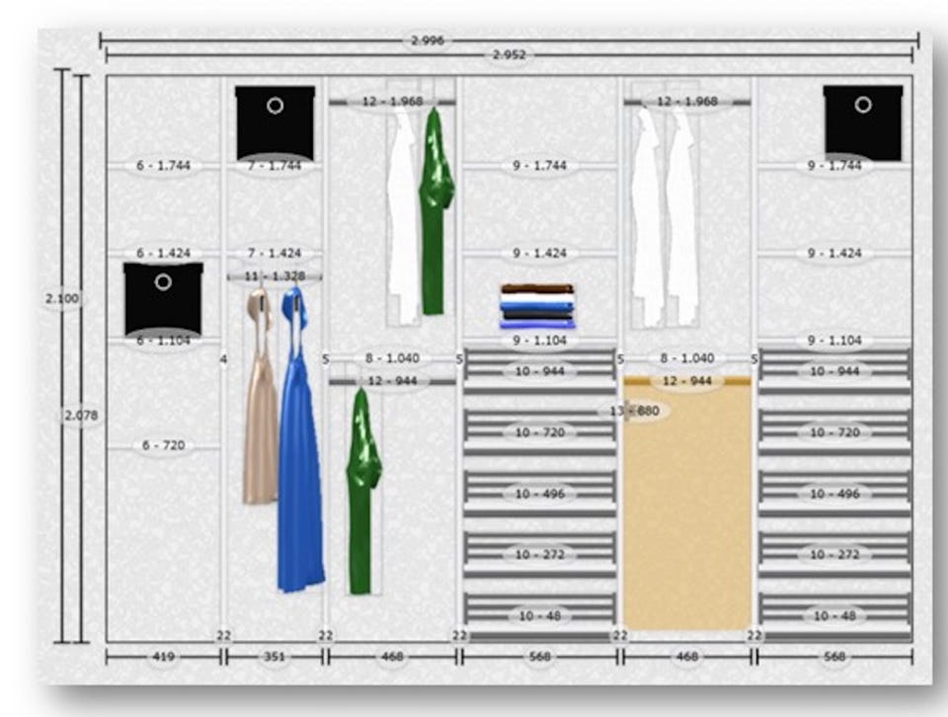Image resolution: width=948 pixels, height=717 pixels.
Task: Click shelf label 7 - 1.424
Action: pyautogui.click(x=275, y=253)
